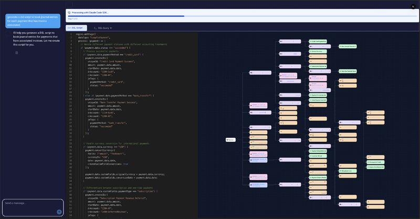Screen dimensions: 420x219
Task: Click uniqueId 'Credit Card Payment Success' code line
Action: click(x=111, y=61)
